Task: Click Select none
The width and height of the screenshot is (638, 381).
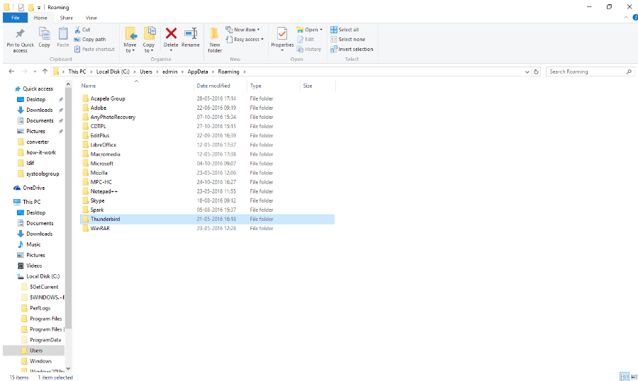Action: [x=348, y=40]
